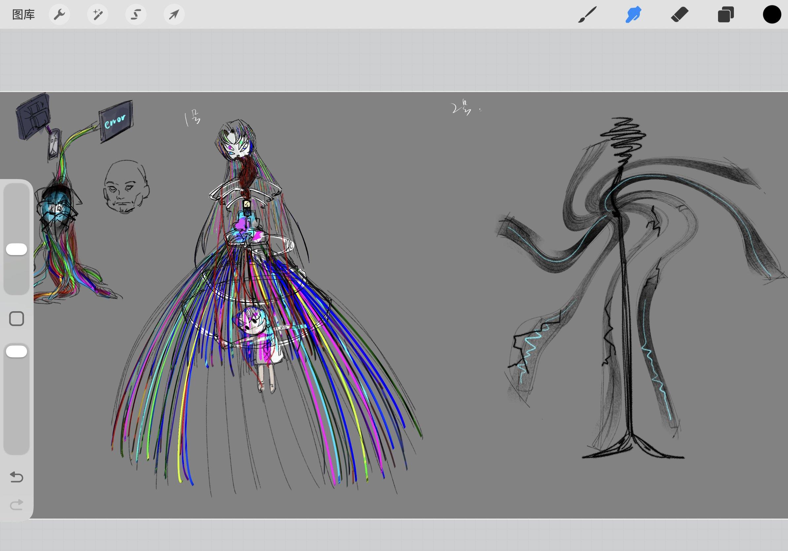
Task: Undo the last stroke
Action: [16, 477]
